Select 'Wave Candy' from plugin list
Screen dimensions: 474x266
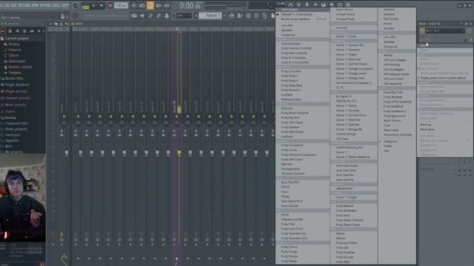pos(391,130)
